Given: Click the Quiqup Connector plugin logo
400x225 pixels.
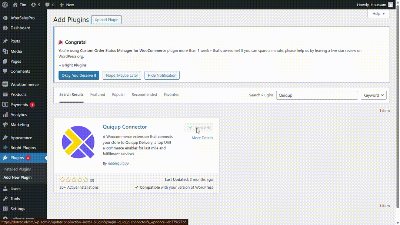Looking at the screenshot, I should [x=78, y=142].
